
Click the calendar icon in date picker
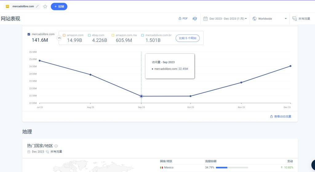point(205,19)
